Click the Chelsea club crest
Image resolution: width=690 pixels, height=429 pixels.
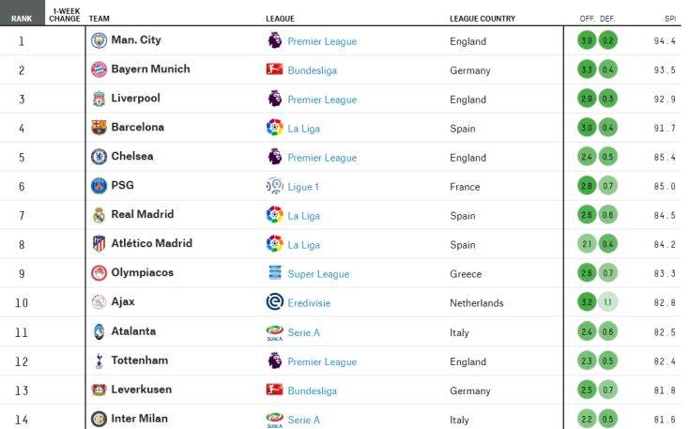tap(99, 157)
